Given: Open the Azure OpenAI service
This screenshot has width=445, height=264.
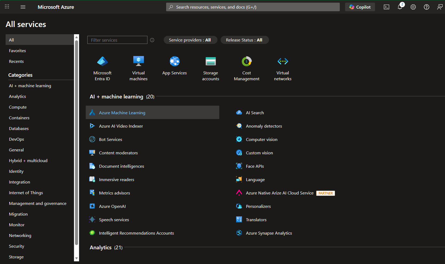Looking at the screenshot, I should pos(112,206).
